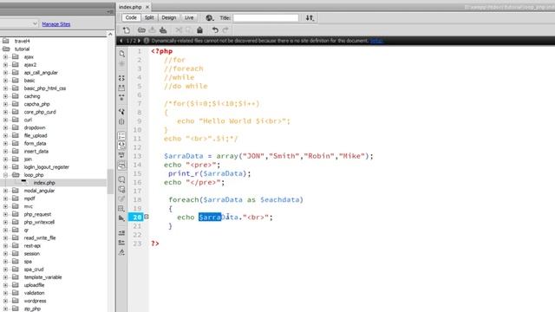555x312 pixels.
Task: Collapse the loop_php folder
Action: [5, 175]
